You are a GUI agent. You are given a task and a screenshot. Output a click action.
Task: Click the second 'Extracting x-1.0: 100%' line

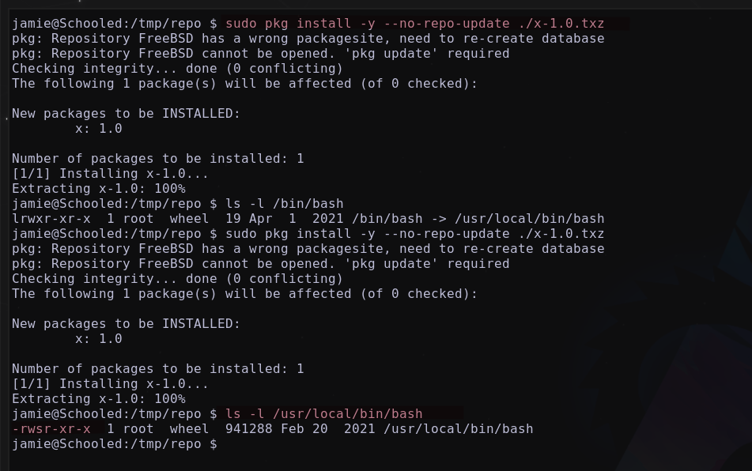pyautogui.click(x=99, y=399)
